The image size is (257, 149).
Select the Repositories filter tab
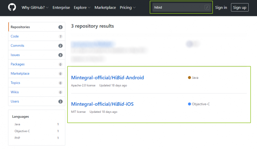tap(37, 27)
